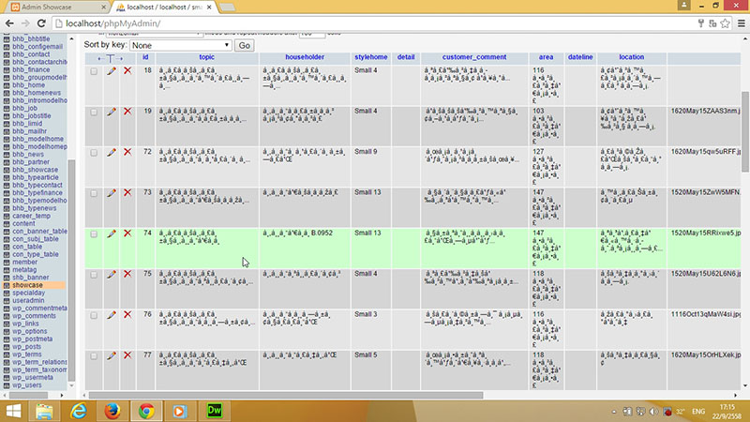Tick the checkbox for row id 72
The width and height of the screenshot is (750, 422).
click(x=94, y=153)
